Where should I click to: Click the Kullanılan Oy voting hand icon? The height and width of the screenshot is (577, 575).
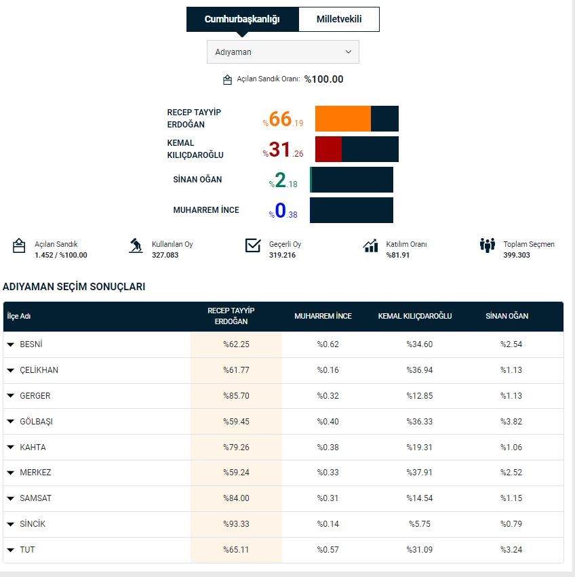pos(136,245)
